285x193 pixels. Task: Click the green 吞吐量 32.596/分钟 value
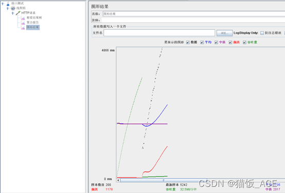point(188,189)
